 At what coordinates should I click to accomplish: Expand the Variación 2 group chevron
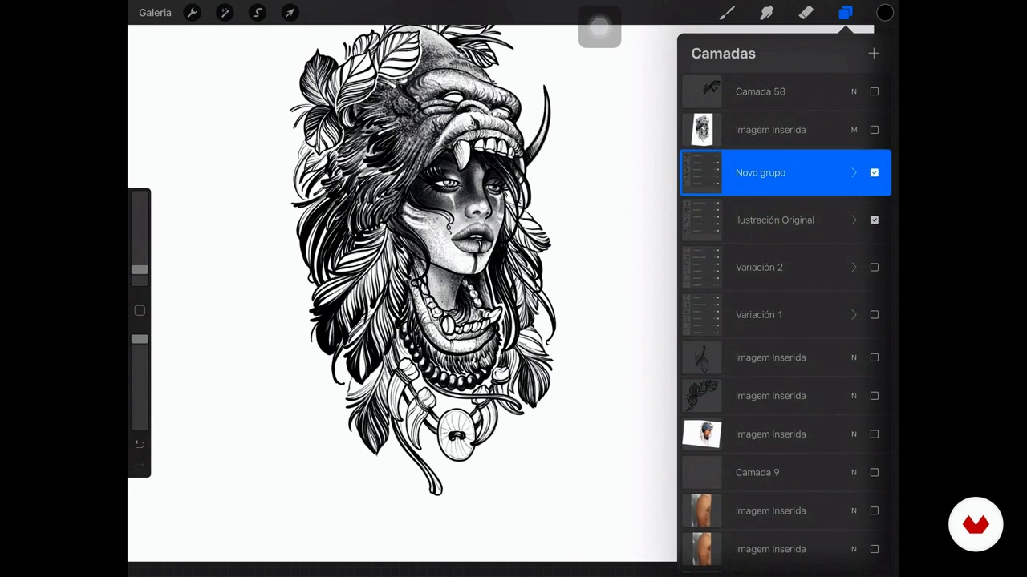click(854, 267)
